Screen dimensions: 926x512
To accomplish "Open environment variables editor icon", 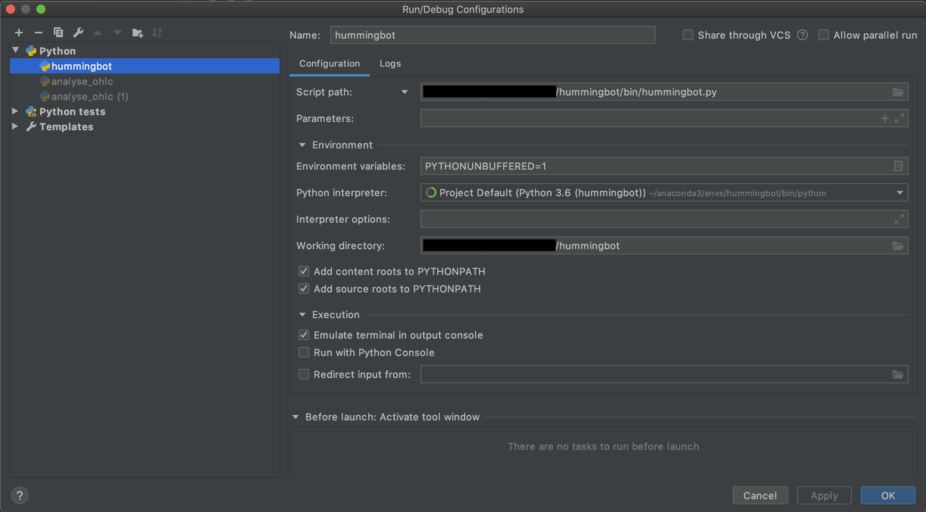I will 898,166.
